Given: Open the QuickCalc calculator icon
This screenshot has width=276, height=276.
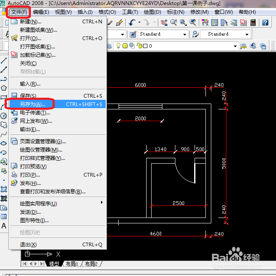Looking at the screenshot, I should (253, 23).
